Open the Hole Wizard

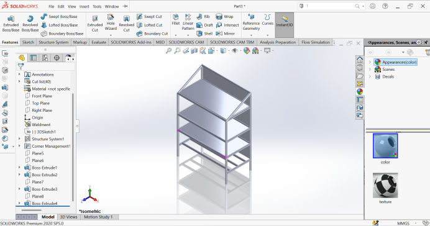tap(111, 22)
